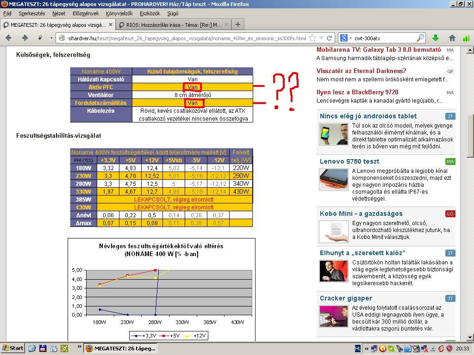Image resolution: width=474 pixels, height=355 pixels.
Task: Open Mobilarena TV Galaxy Tab 3 link
Action: (x=379, y=49)
